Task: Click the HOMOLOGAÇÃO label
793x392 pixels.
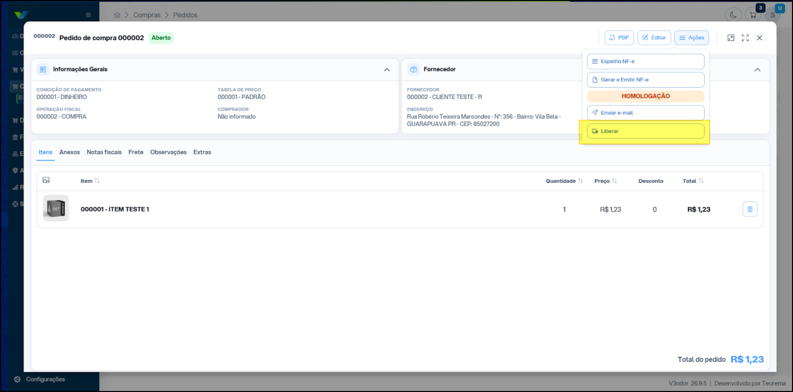Action: pos(646,96)
